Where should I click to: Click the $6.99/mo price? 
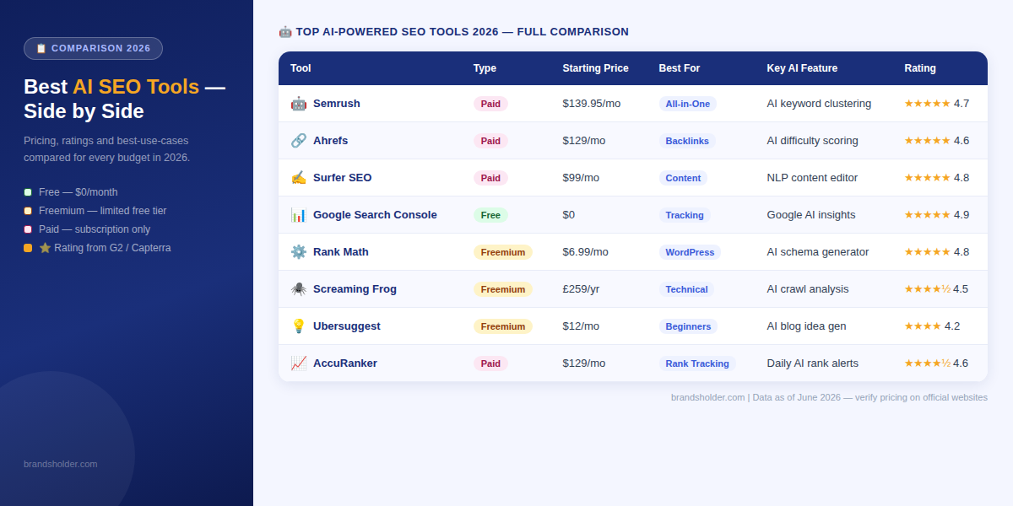[x=586, y=252]
